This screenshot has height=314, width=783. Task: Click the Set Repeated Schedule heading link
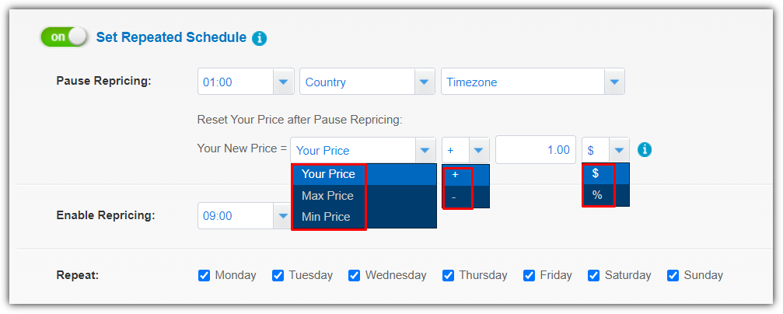tap(171, 37)
